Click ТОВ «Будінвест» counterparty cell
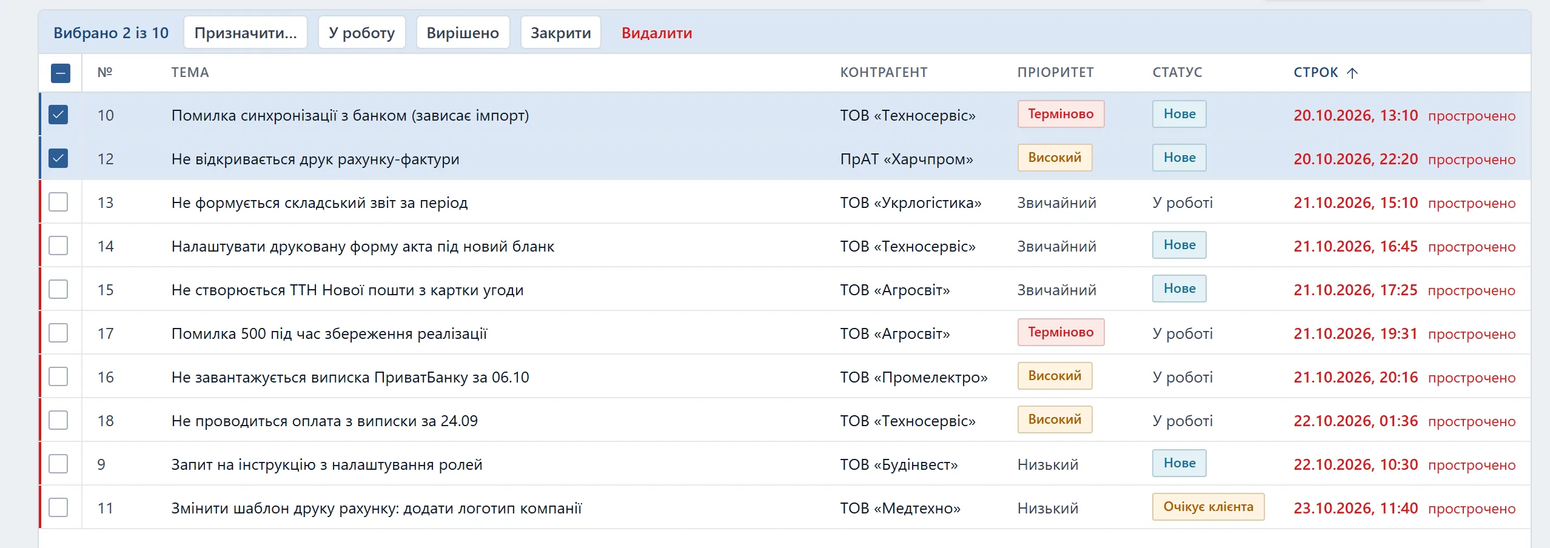This screenshot has width=1550, height=548. pyautogui.click(x=899, y=464)
